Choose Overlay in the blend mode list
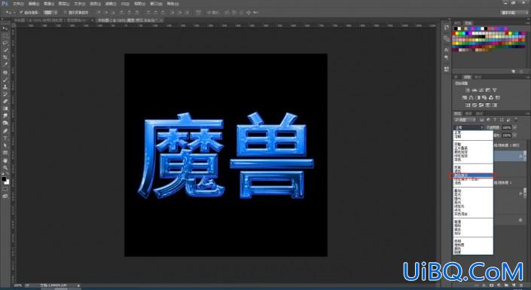Screen dimensions: 531x290 click(473, 191)
